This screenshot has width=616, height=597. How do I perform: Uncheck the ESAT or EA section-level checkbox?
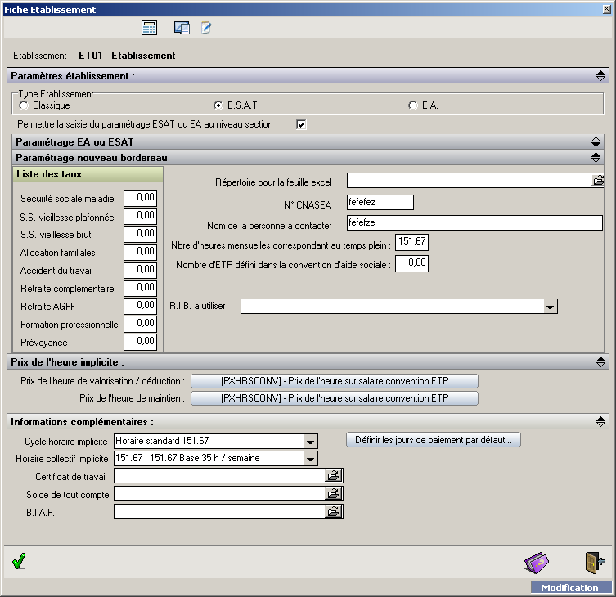pos(301,124)
